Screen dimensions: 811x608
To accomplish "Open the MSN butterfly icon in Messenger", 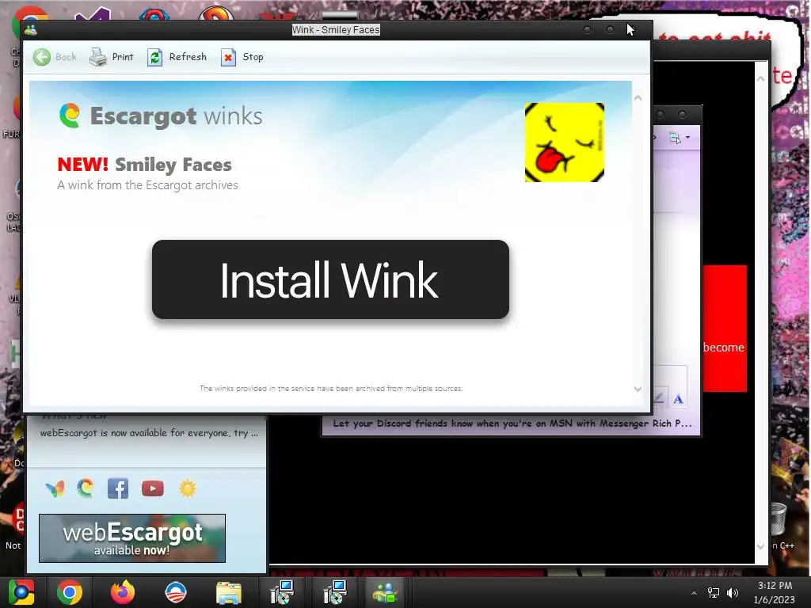I will point(55,488).
